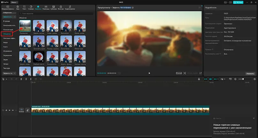258x138 pixels.
Task: Open the Медиаматериалы media tab
Action: pyautogui.click(x=8, y=8)
